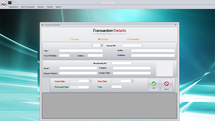Image resolution: width=215 pixels, height=121 pixels.
Task: Click the colorful cube application orb button
Action: (4, 4)
